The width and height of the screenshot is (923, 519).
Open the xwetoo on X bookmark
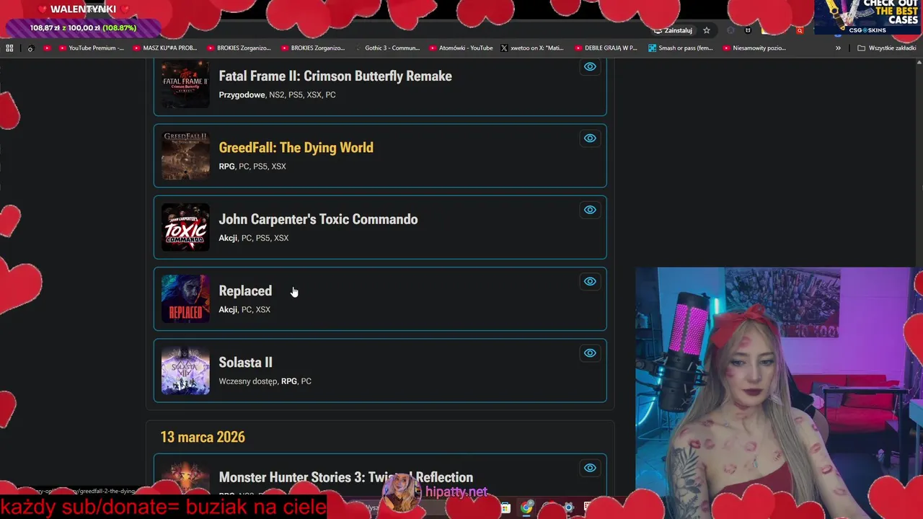[532, 48]
